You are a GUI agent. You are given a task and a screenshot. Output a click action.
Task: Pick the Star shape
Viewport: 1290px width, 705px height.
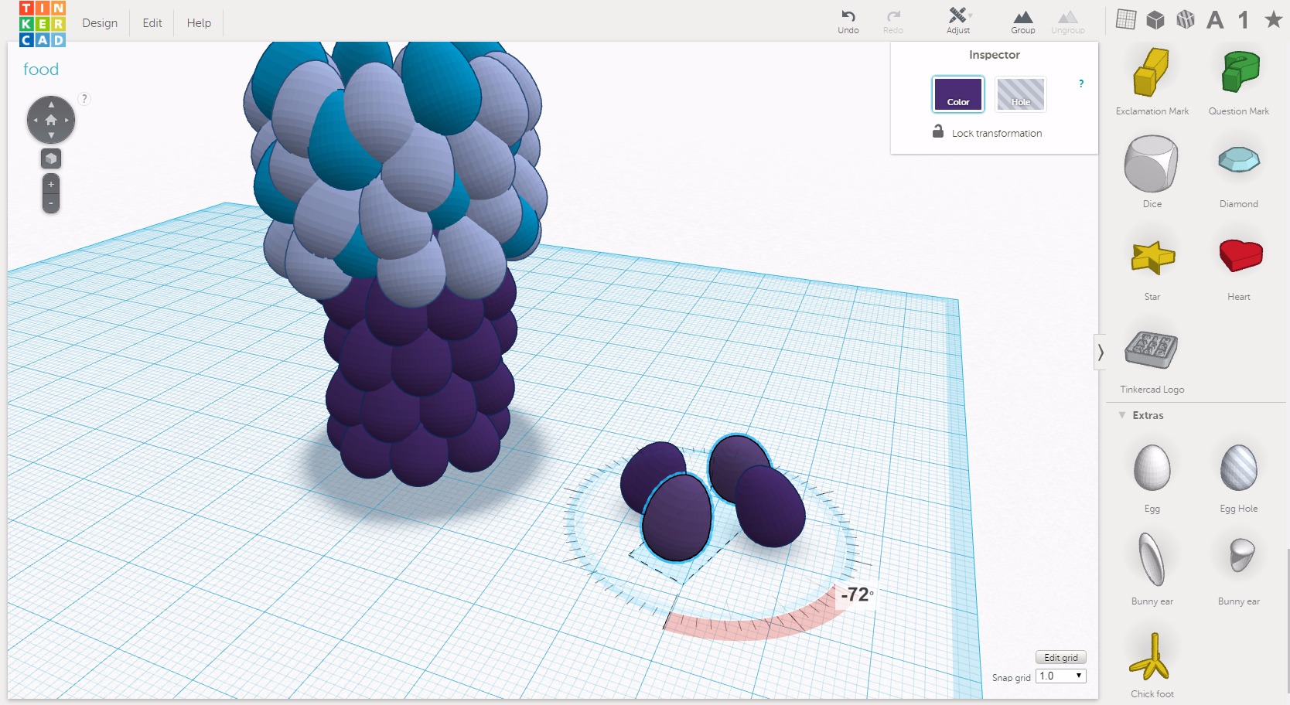point(1152,257)
